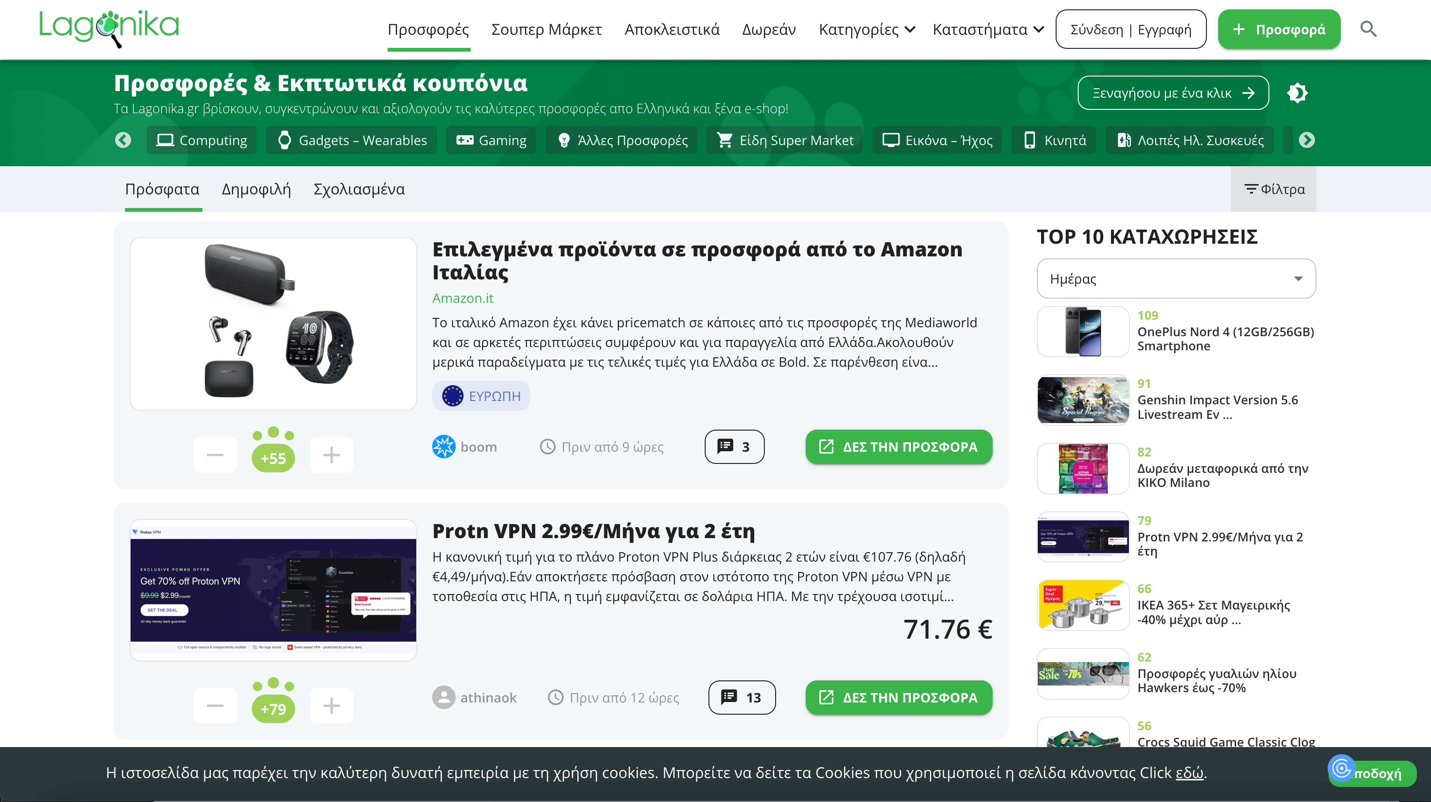Open comments on Amazon Italy deal
This screenshot has width=1431, height=802.
point(734,447)
